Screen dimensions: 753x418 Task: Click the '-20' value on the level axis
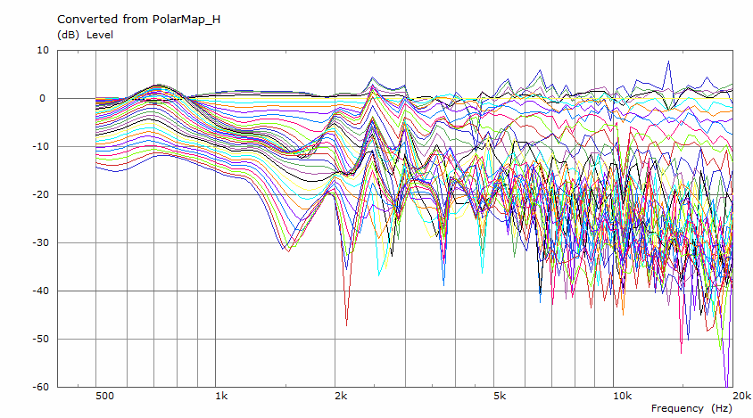[41, 194]
